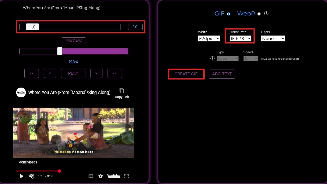
Task: Click the WebP format label
Action: pyautogui.click(x=246, y=14)
